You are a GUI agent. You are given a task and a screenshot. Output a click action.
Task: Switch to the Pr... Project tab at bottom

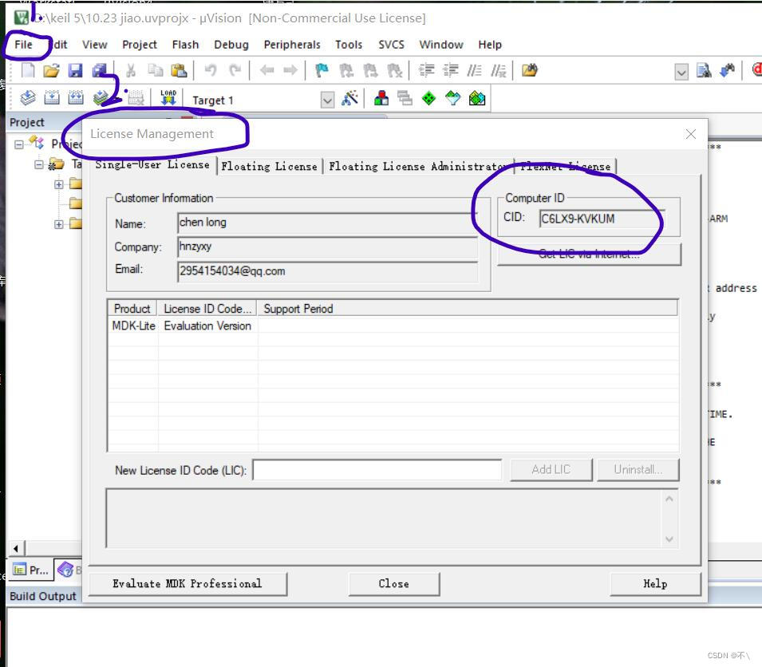tap(31, 570)
